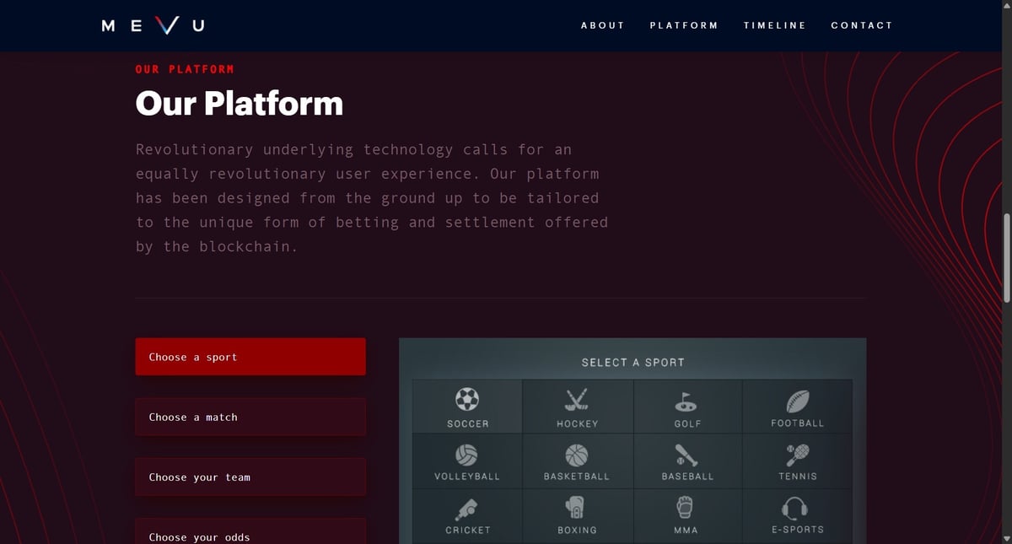The width and height of the screenshot is (1012, 544).
Task: Choose the Boxing glove icon
Action: (577, 508)
